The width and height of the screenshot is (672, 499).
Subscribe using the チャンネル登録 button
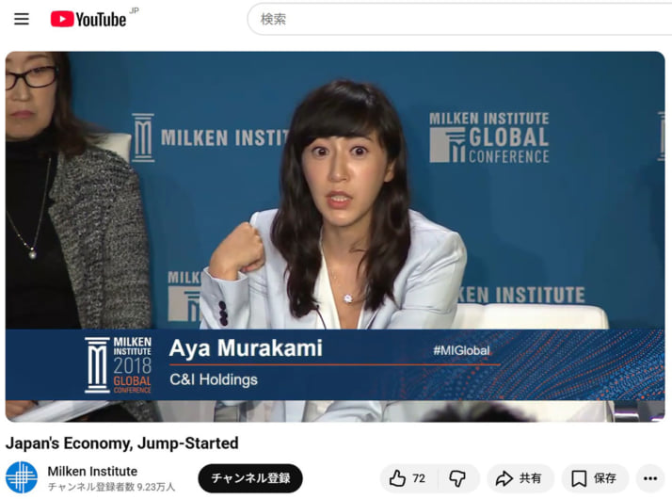coord(250,478)
